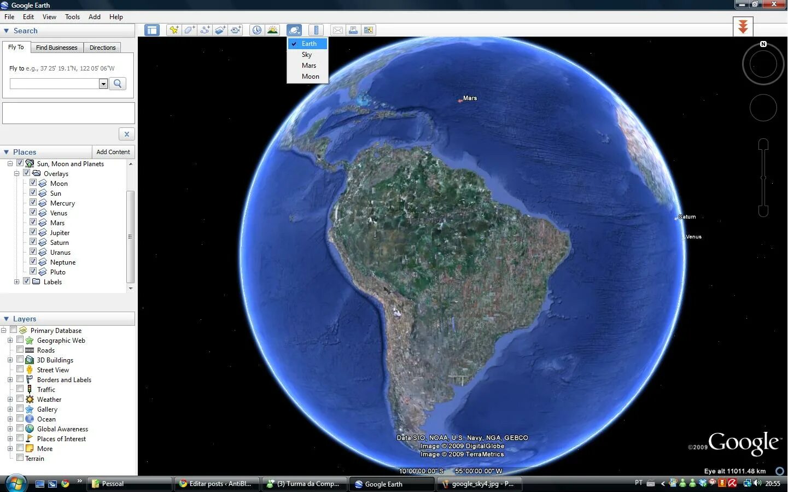Open the Fly to history dropdown arrow
The image size is (788, 492).
(103, 84)
